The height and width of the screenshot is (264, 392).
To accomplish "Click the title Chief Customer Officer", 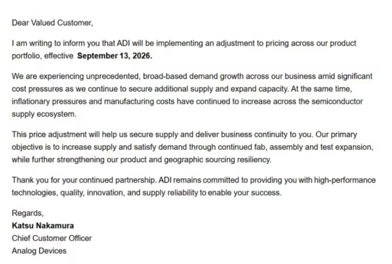I will tap(52, 238).
